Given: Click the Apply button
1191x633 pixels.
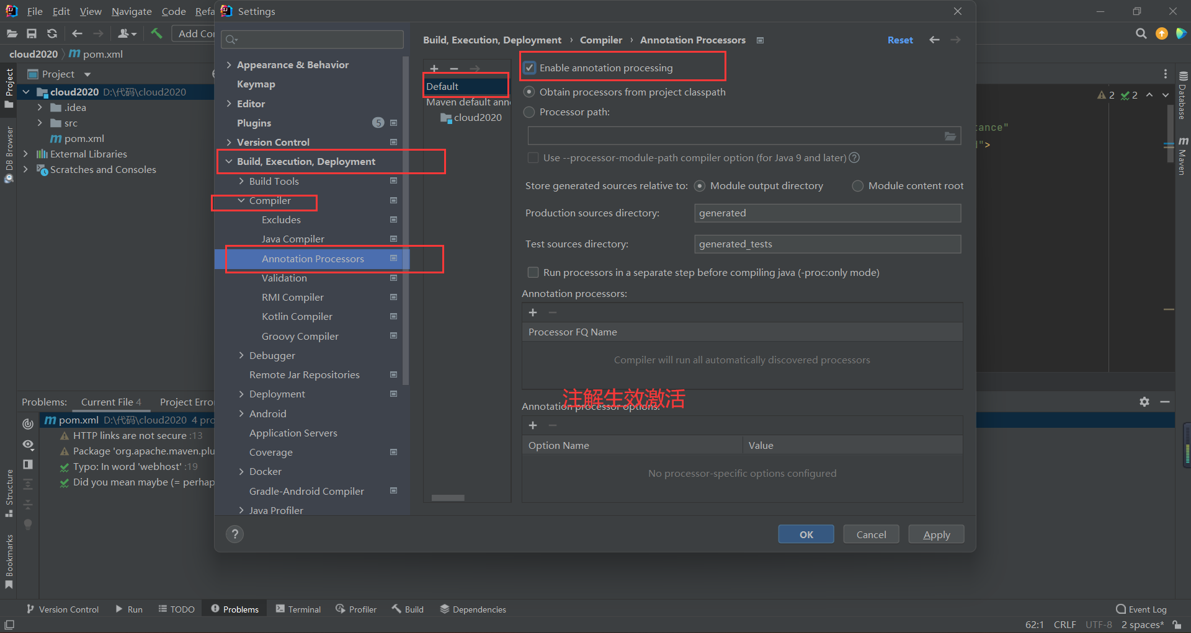Looking at the screenshot, I should pyautogui.click(x=936, y=534).
